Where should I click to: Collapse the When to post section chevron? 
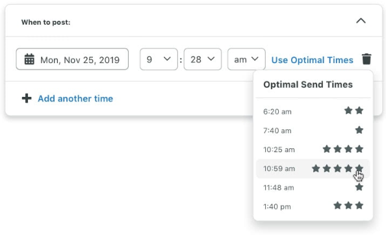tap(361, 21)
